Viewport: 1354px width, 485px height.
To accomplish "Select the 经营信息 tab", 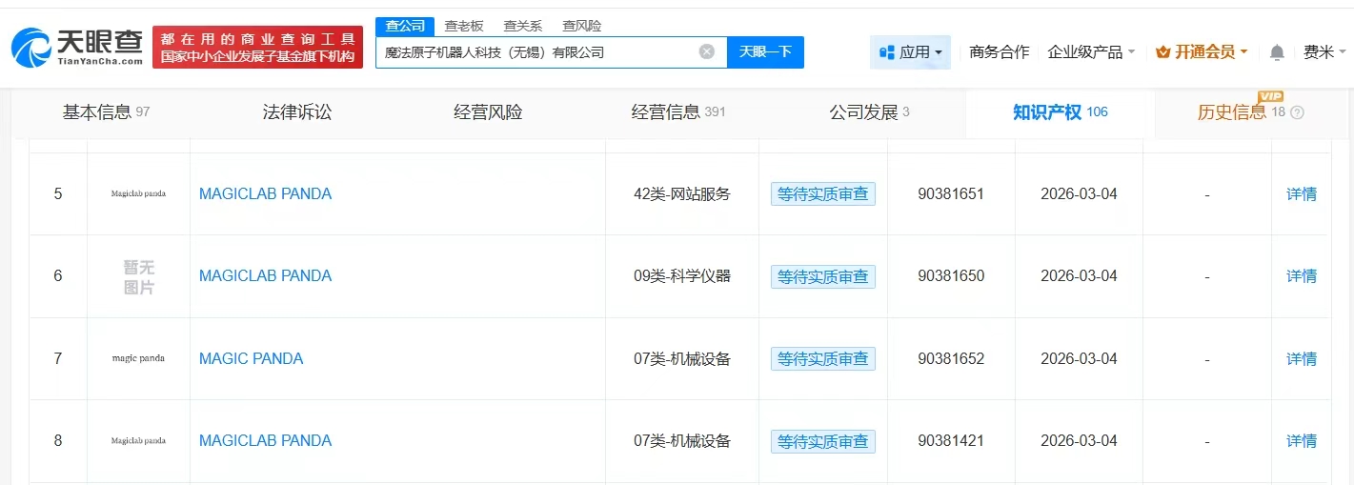I will (x=678, y=112).
